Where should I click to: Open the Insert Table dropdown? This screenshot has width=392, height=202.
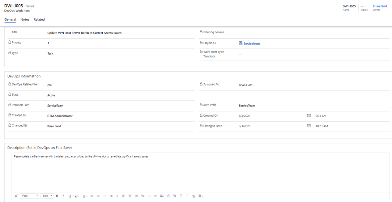201,196
